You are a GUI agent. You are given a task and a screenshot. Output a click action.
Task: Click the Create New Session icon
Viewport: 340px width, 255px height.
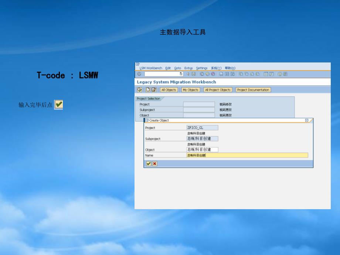[266, 74]
